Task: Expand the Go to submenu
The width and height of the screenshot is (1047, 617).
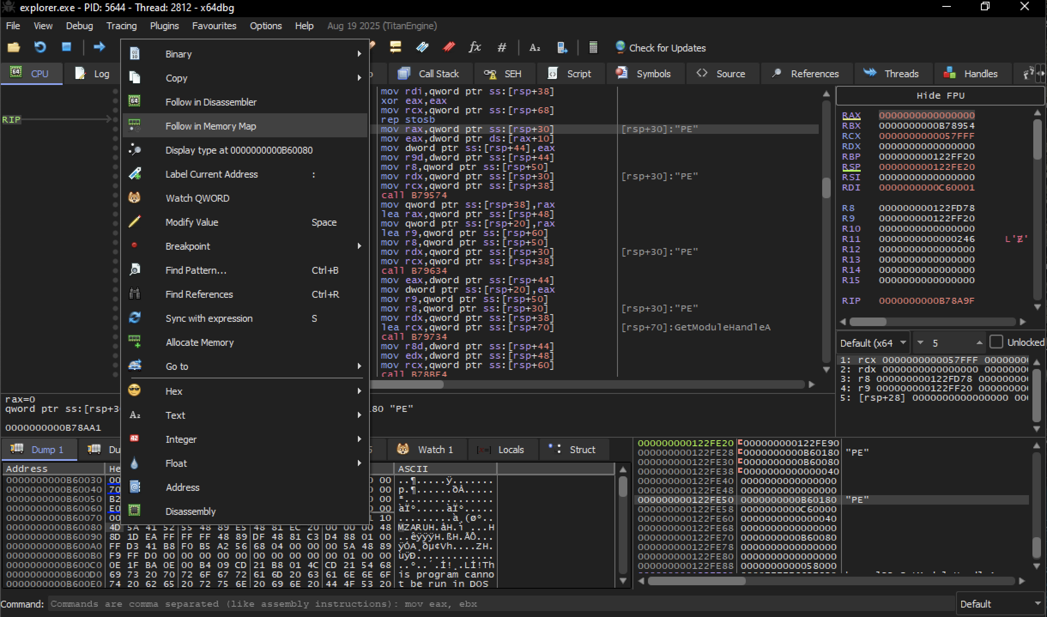Action: tap(245, 366)
